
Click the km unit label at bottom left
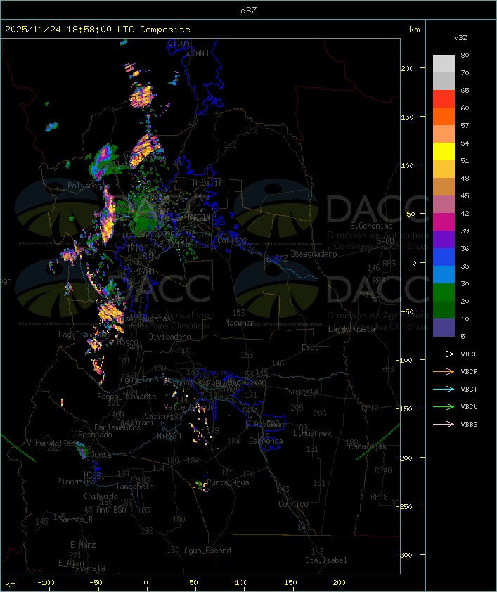[11, 584]
